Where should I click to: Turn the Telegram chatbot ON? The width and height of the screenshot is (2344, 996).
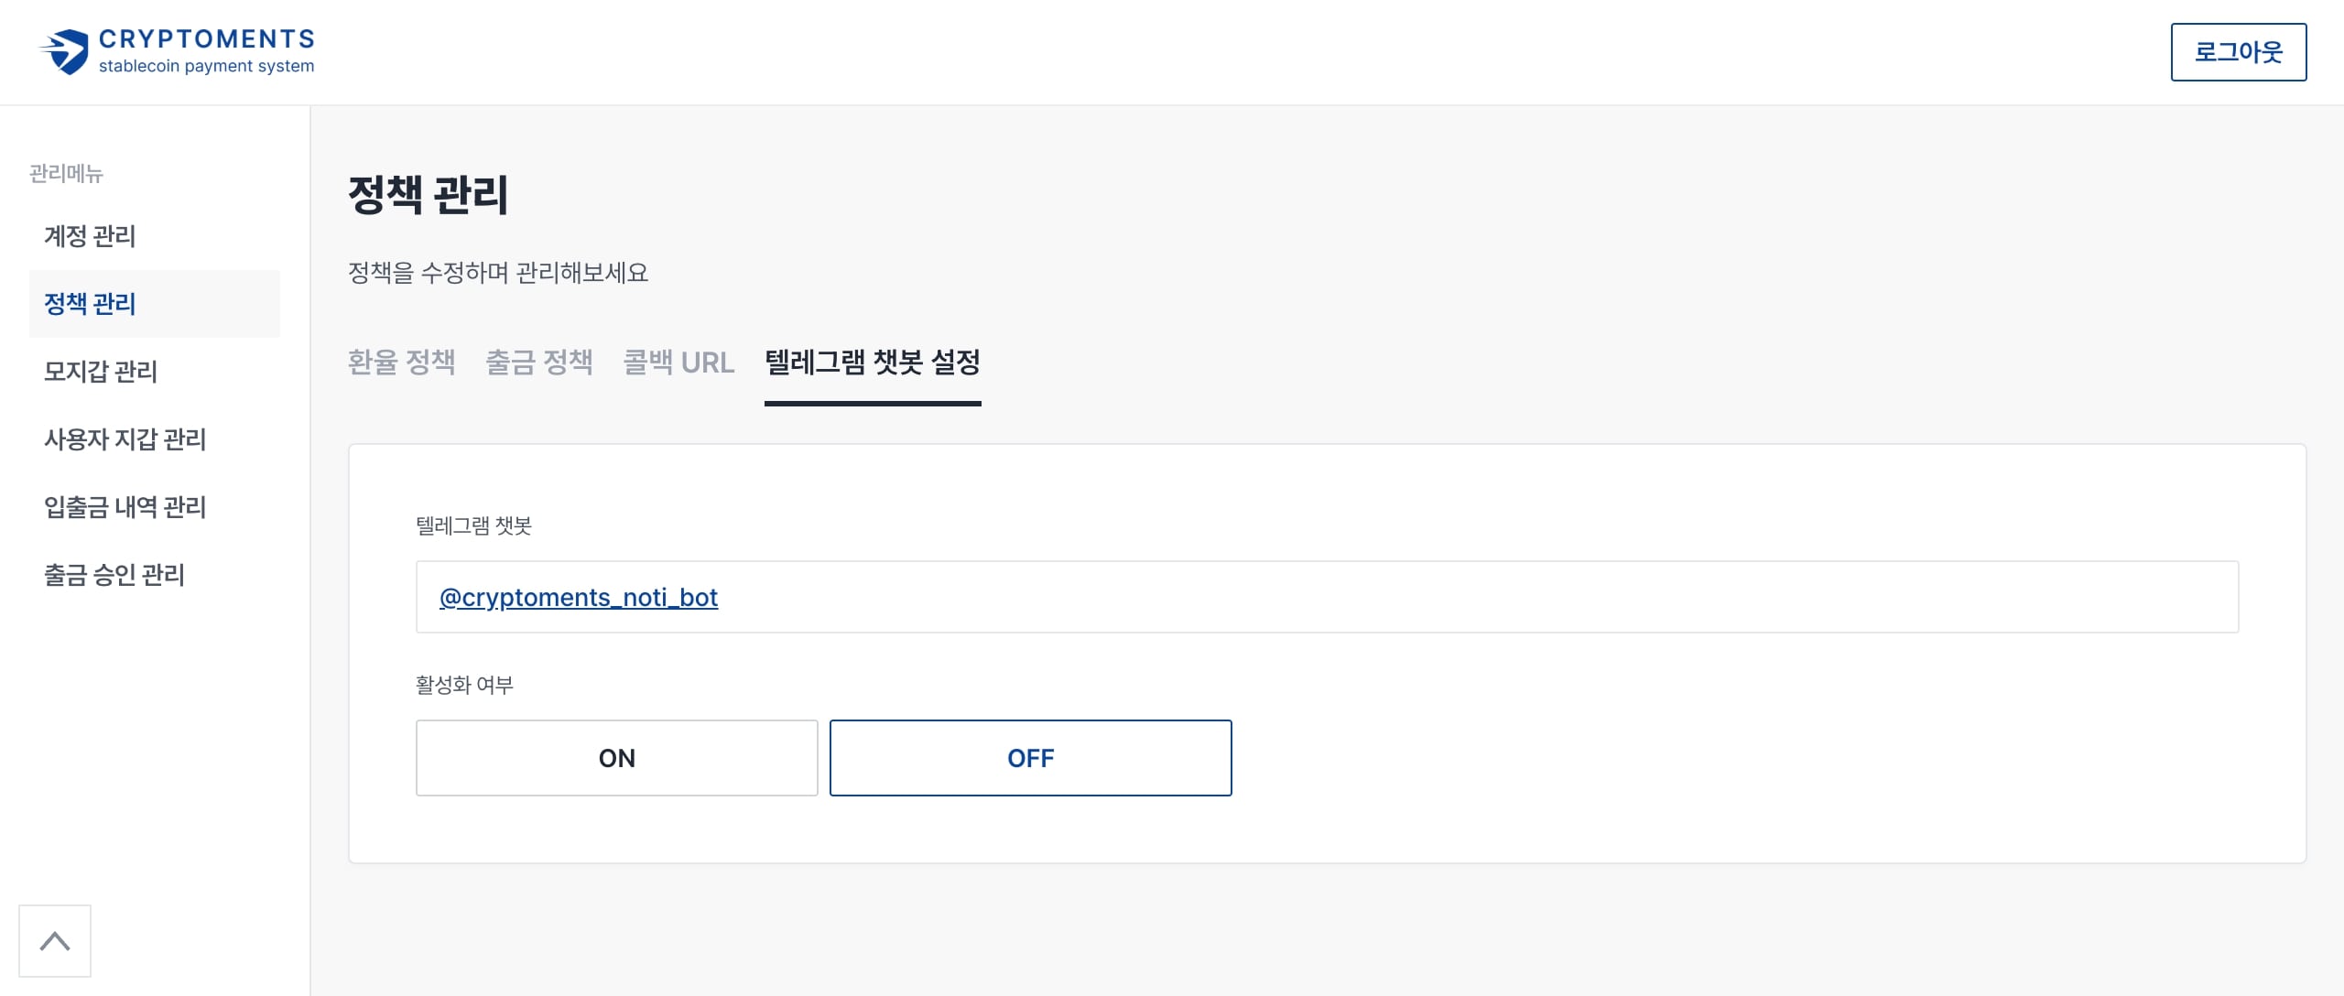pyautogui.click(x=616, y=758)
